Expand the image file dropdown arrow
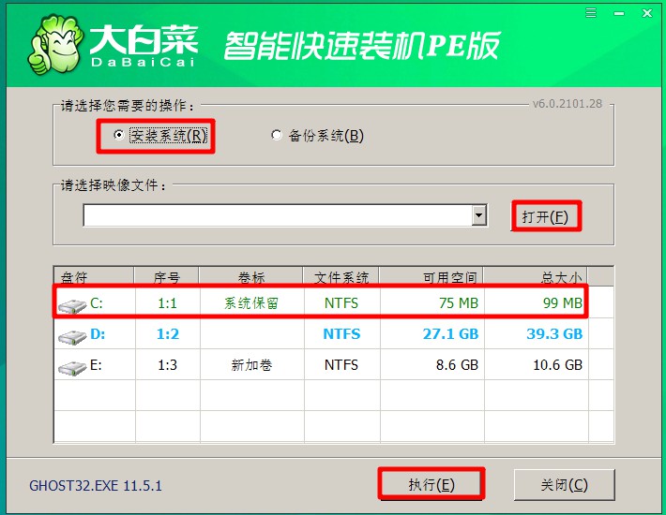Screen dimensions: 666x515 click(479, 215)
